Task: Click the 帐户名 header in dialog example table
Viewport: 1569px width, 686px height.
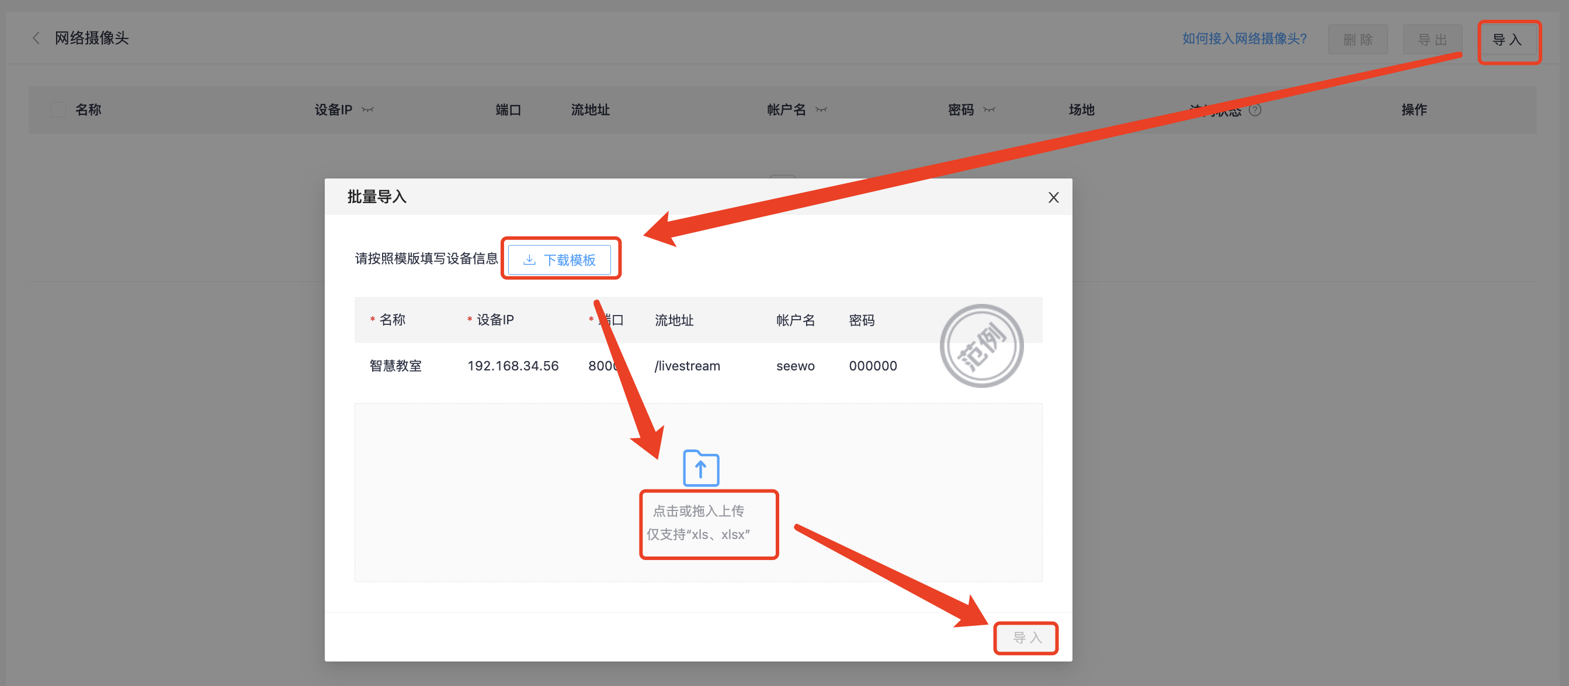Action: coord(795,320)
